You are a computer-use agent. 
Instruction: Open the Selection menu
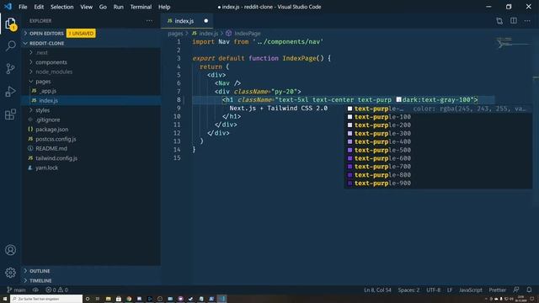61,7
